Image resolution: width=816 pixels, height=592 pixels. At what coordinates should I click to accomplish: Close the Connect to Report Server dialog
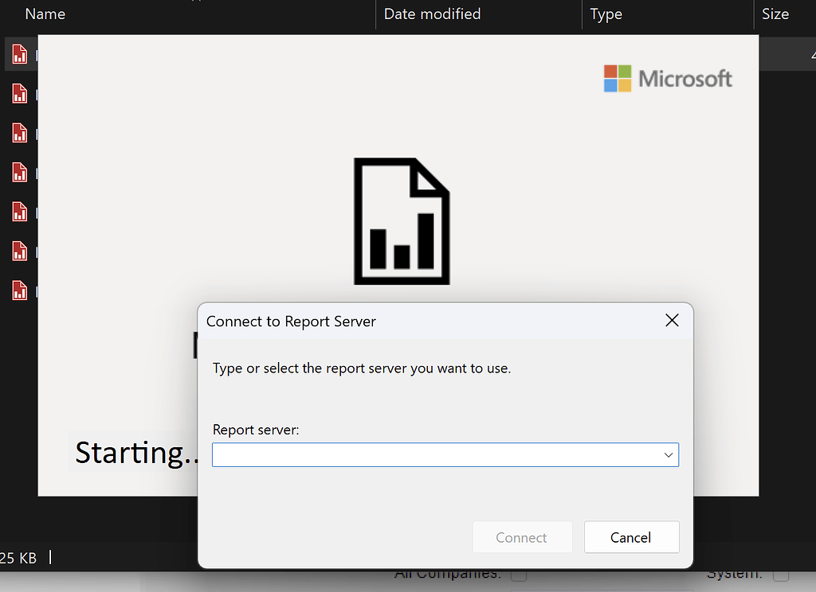[x=672, y=320]
